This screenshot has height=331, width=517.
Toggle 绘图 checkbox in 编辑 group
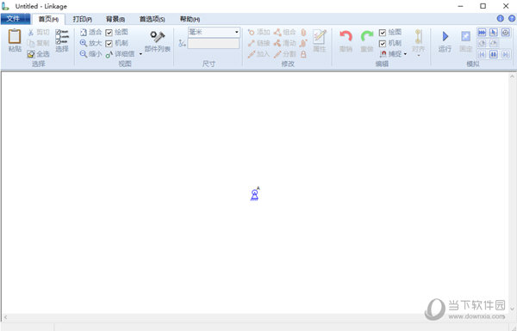click(x=383, y=33)
